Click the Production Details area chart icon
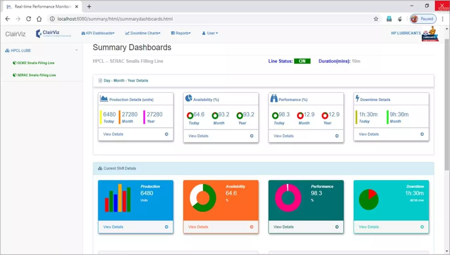 [x=104, y=98]
